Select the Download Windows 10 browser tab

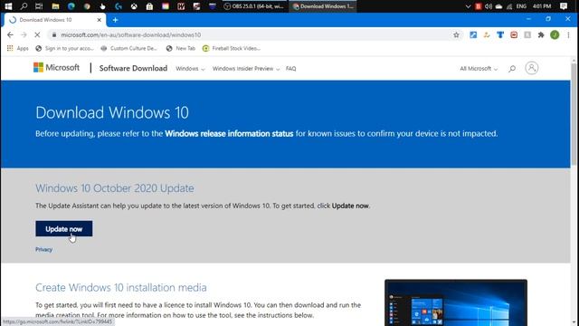click(55, 20)
